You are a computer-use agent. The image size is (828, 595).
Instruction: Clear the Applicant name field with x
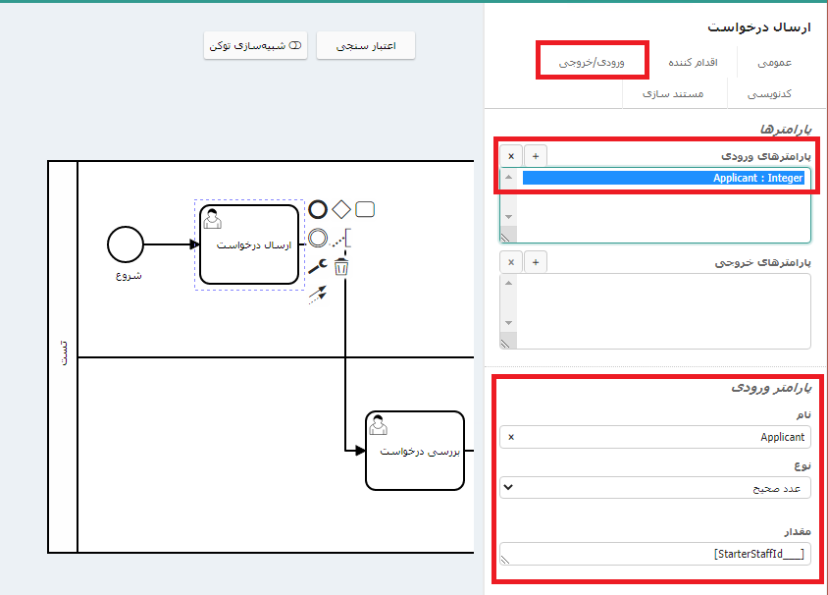511,437
